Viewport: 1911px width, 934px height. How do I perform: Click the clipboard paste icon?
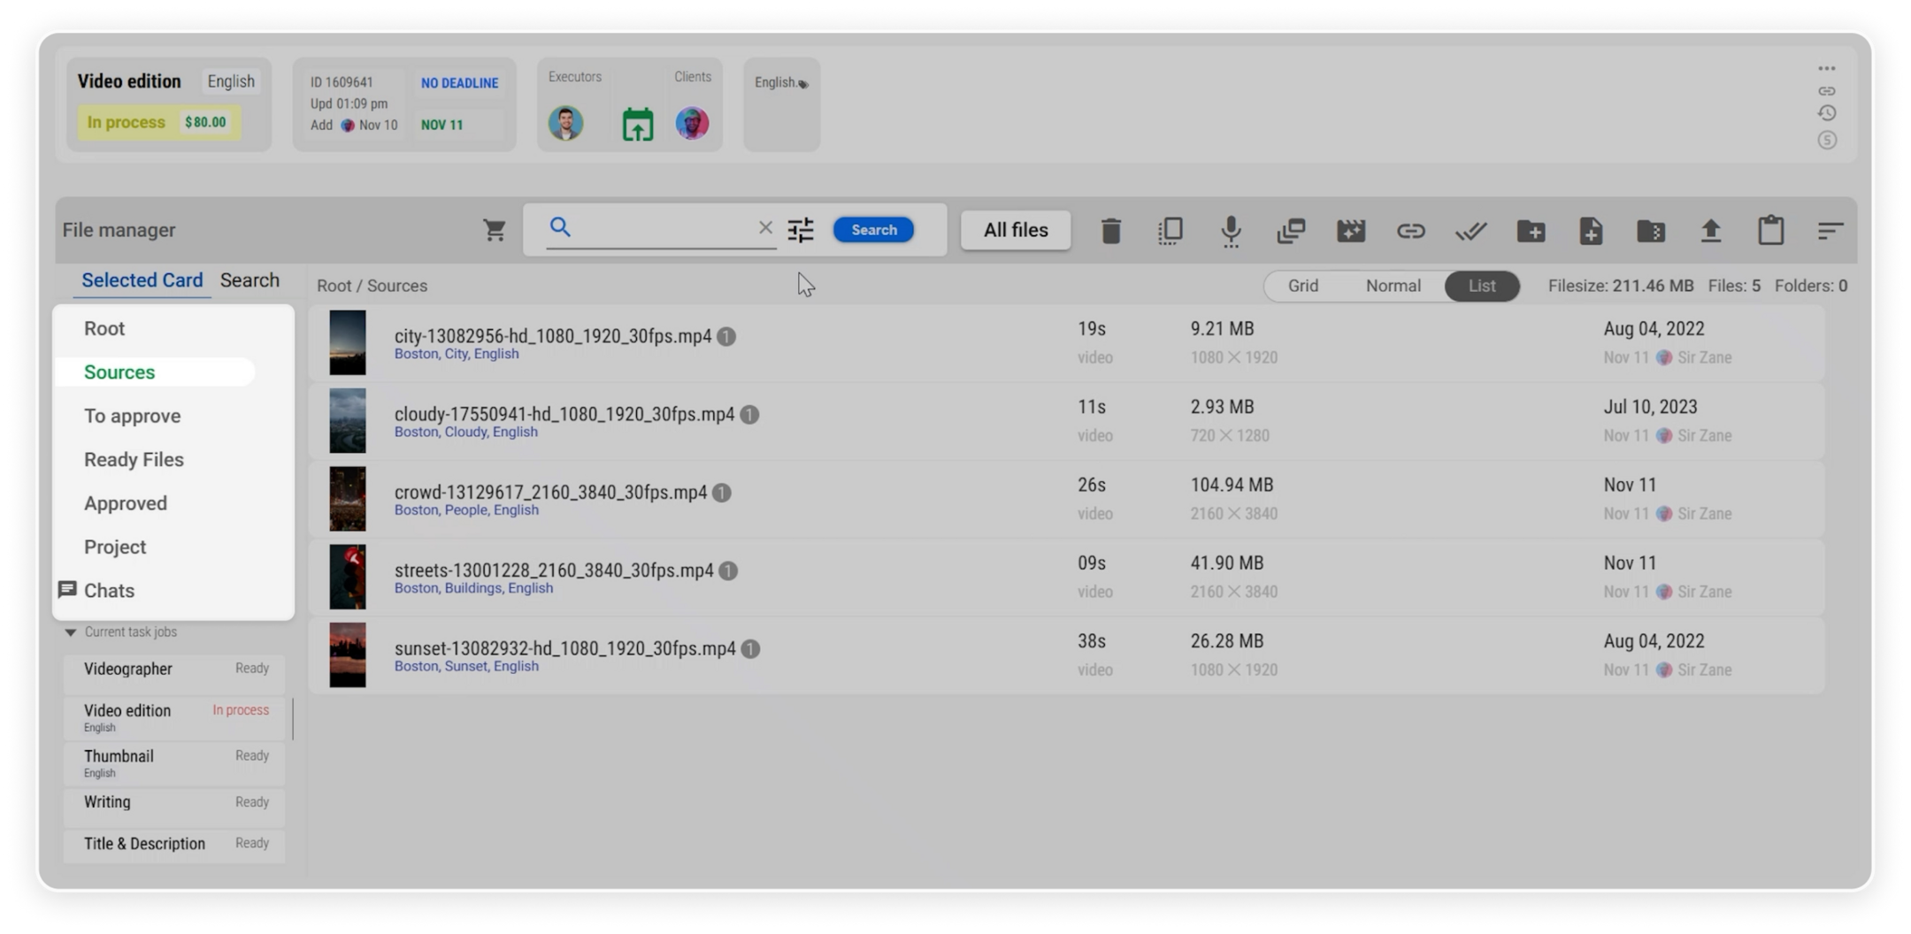tap(1770, 231)
